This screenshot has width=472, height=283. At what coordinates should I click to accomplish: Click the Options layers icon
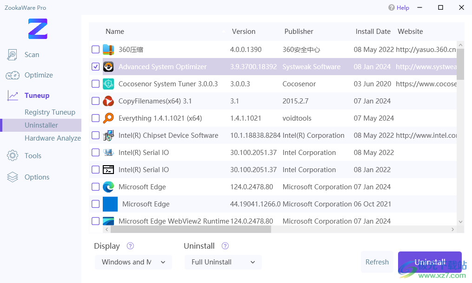13,177
